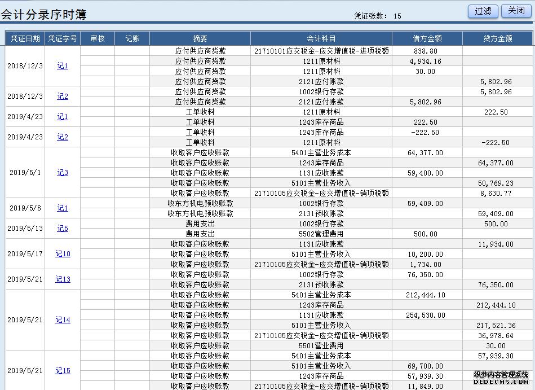535x390 pixels.
Task: Select the 凭证张数 15 count label
Action: pyautogui.click(x=378, y=16)
